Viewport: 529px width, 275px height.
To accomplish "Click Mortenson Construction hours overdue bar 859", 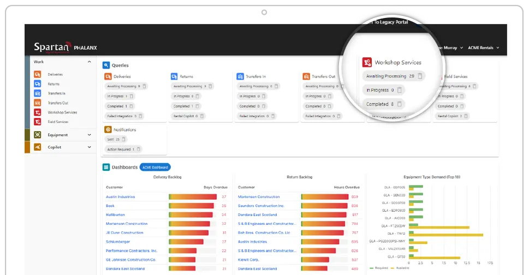I will pyautogui.click(x=325, y=197).
